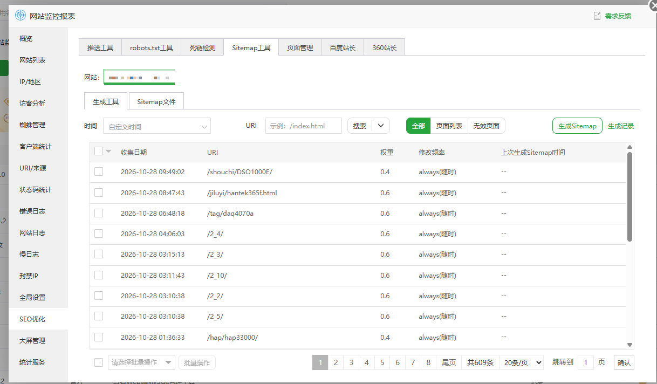The image size is (657, 384).
Task: Go to the 百度站长 tab
Action: point(343,47)
